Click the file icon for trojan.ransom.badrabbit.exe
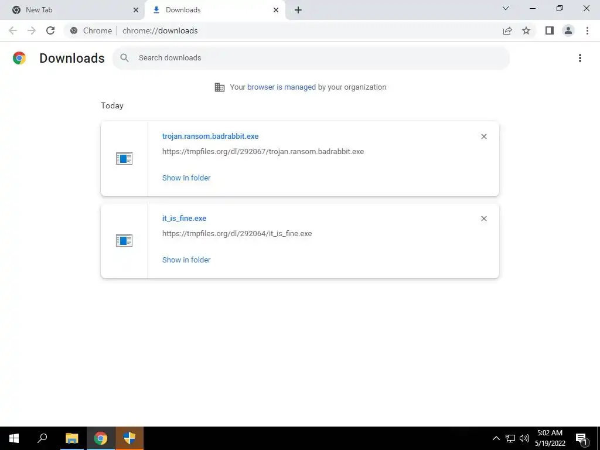600x450 pixels. point(124,158)
